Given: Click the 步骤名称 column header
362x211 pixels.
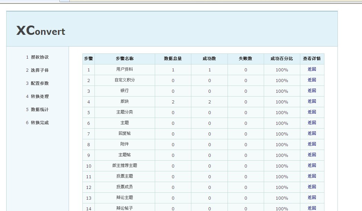Looking at the screenshot, I should [x=125, y=59].
